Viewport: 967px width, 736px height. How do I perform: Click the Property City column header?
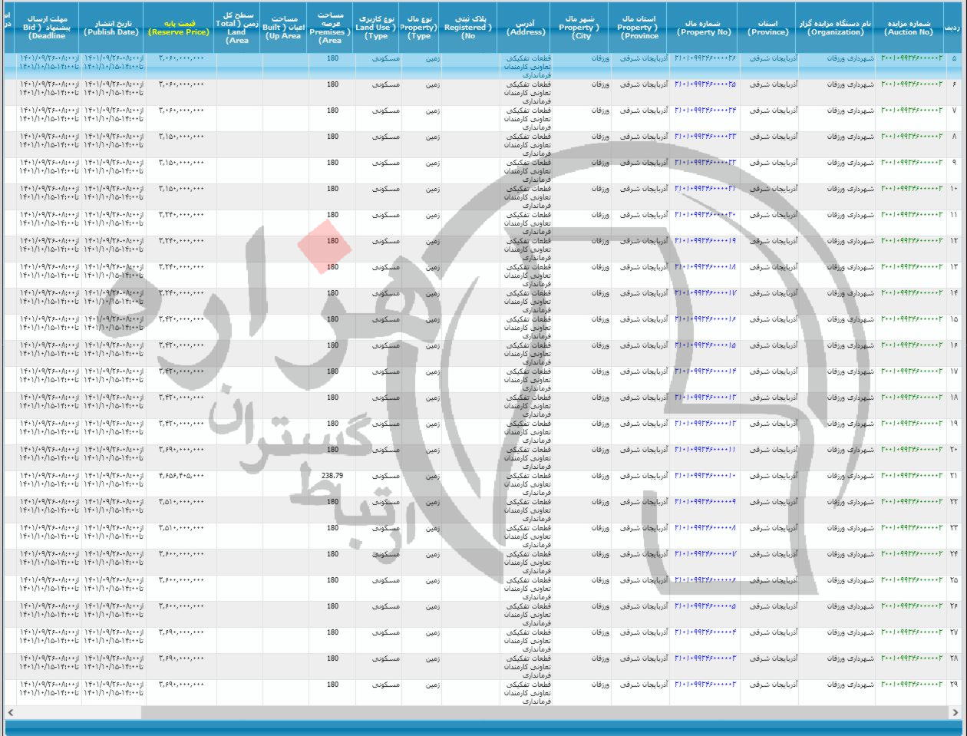[x=582, y=26]
